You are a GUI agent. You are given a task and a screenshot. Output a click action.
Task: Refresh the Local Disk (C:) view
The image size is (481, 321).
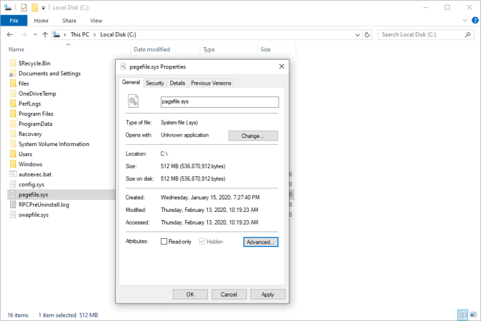[x=367, y=34]
